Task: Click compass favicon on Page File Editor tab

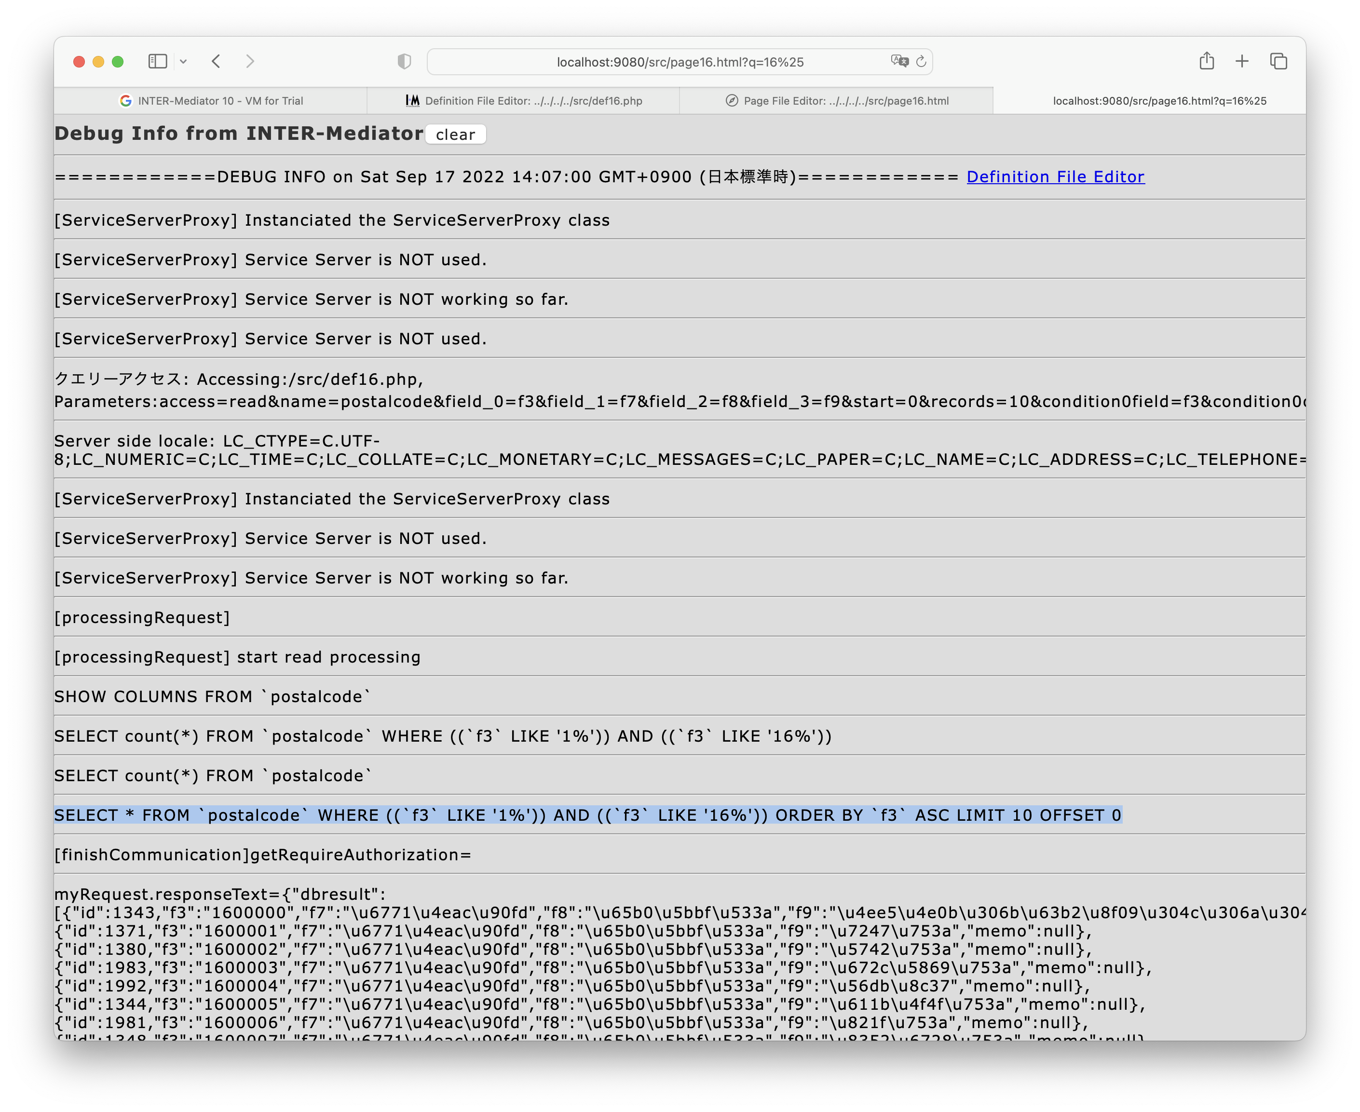Action: coord(732,101)
